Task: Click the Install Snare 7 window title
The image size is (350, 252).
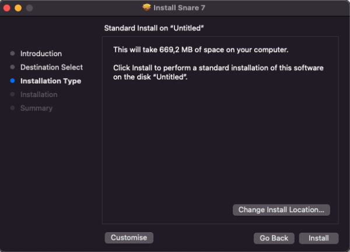Action: (x=180, y=8)
